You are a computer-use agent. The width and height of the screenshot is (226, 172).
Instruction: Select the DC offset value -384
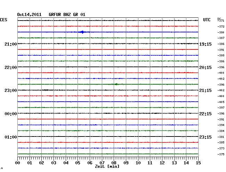click(221, 131)
